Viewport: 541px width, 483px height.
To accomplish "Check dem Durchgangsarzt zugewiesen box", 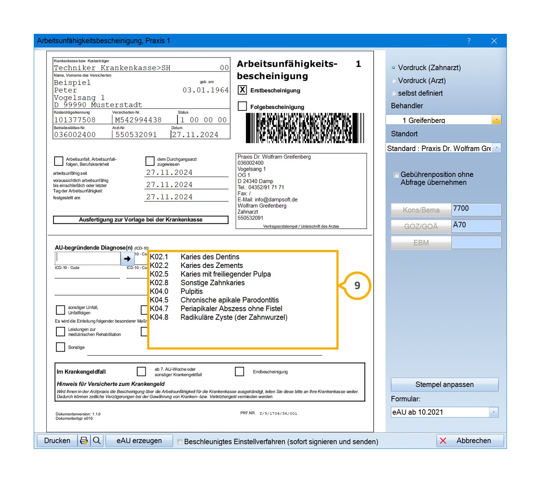I will click(x=150, y=161).
